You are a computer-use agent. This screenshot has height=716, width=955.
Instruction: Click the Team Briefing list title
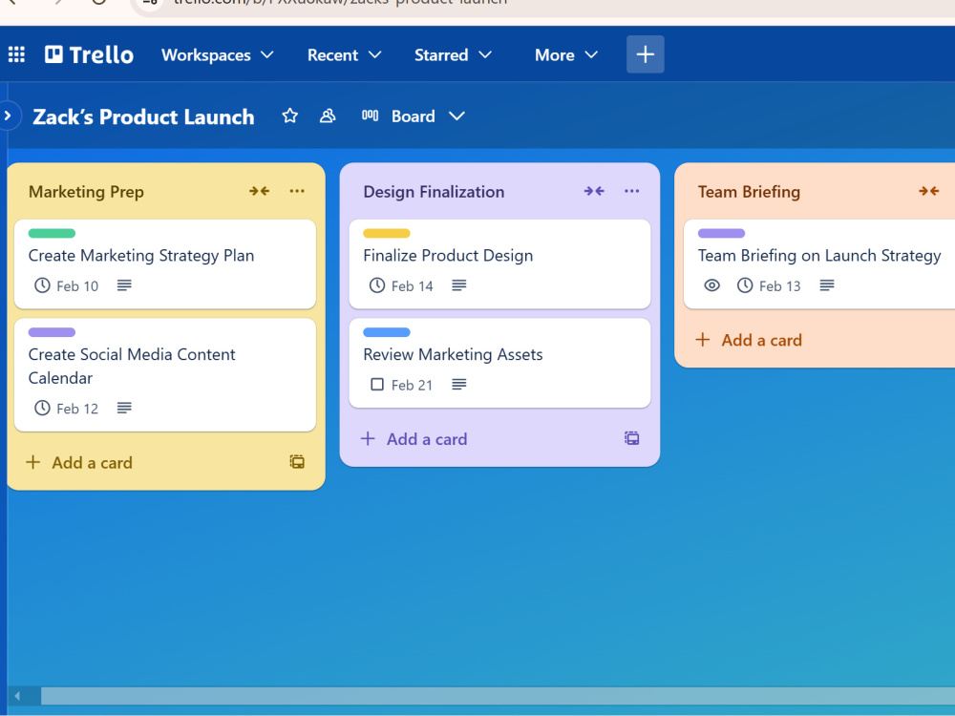[x=749, y=192]
